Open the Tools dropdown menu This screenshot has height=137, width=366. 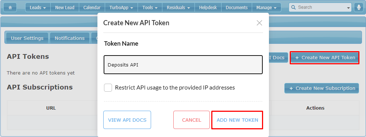(x=150, y=7)
